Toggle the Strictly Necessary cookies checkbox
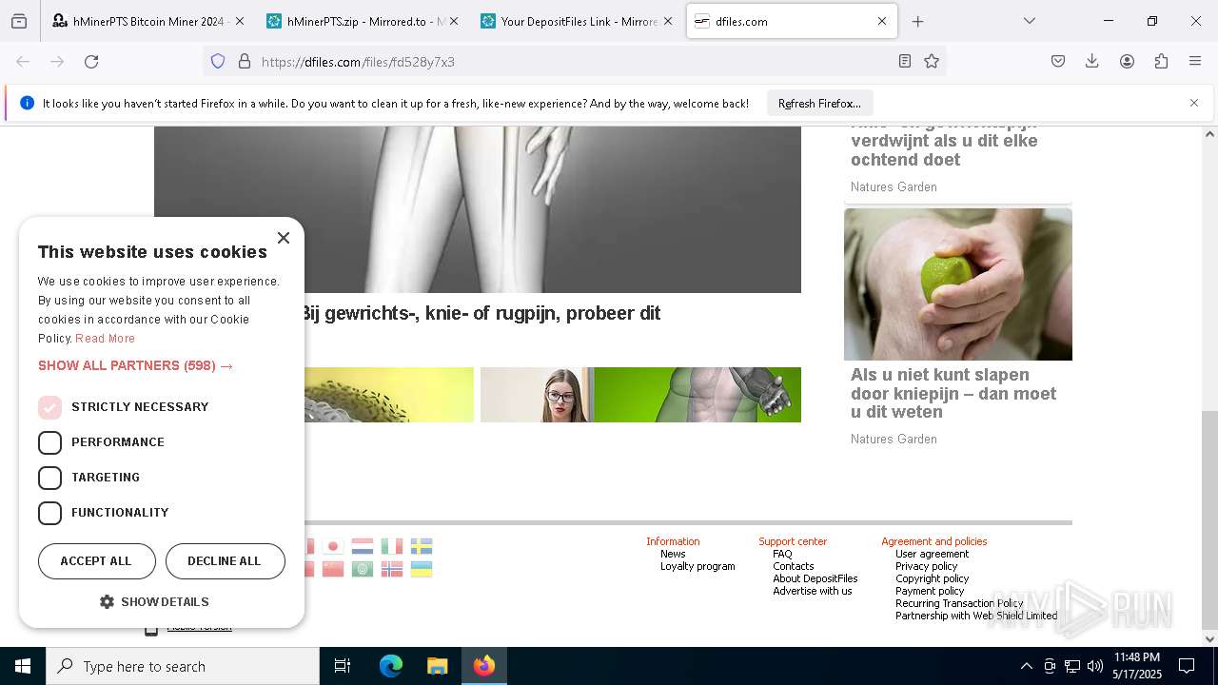 coord(49,407)
